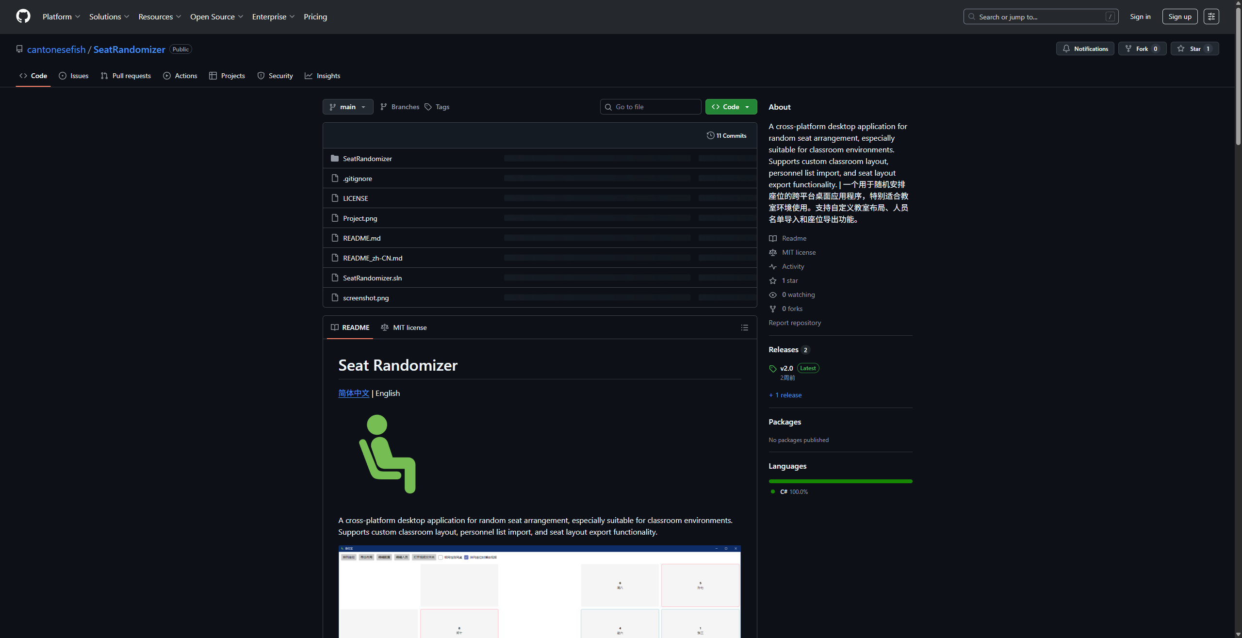1242x638 pixels.
Task: Open the cantonesefish user profile
Action: 56,49
